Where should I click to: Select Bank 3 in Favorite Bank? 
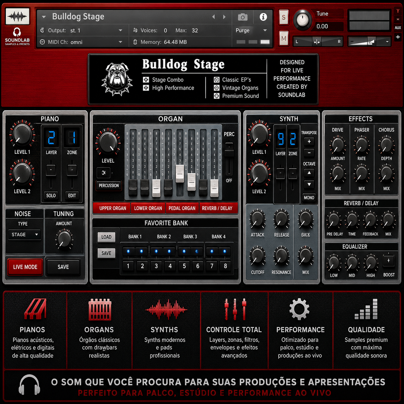pyautogui.click(x=190, y=236)
